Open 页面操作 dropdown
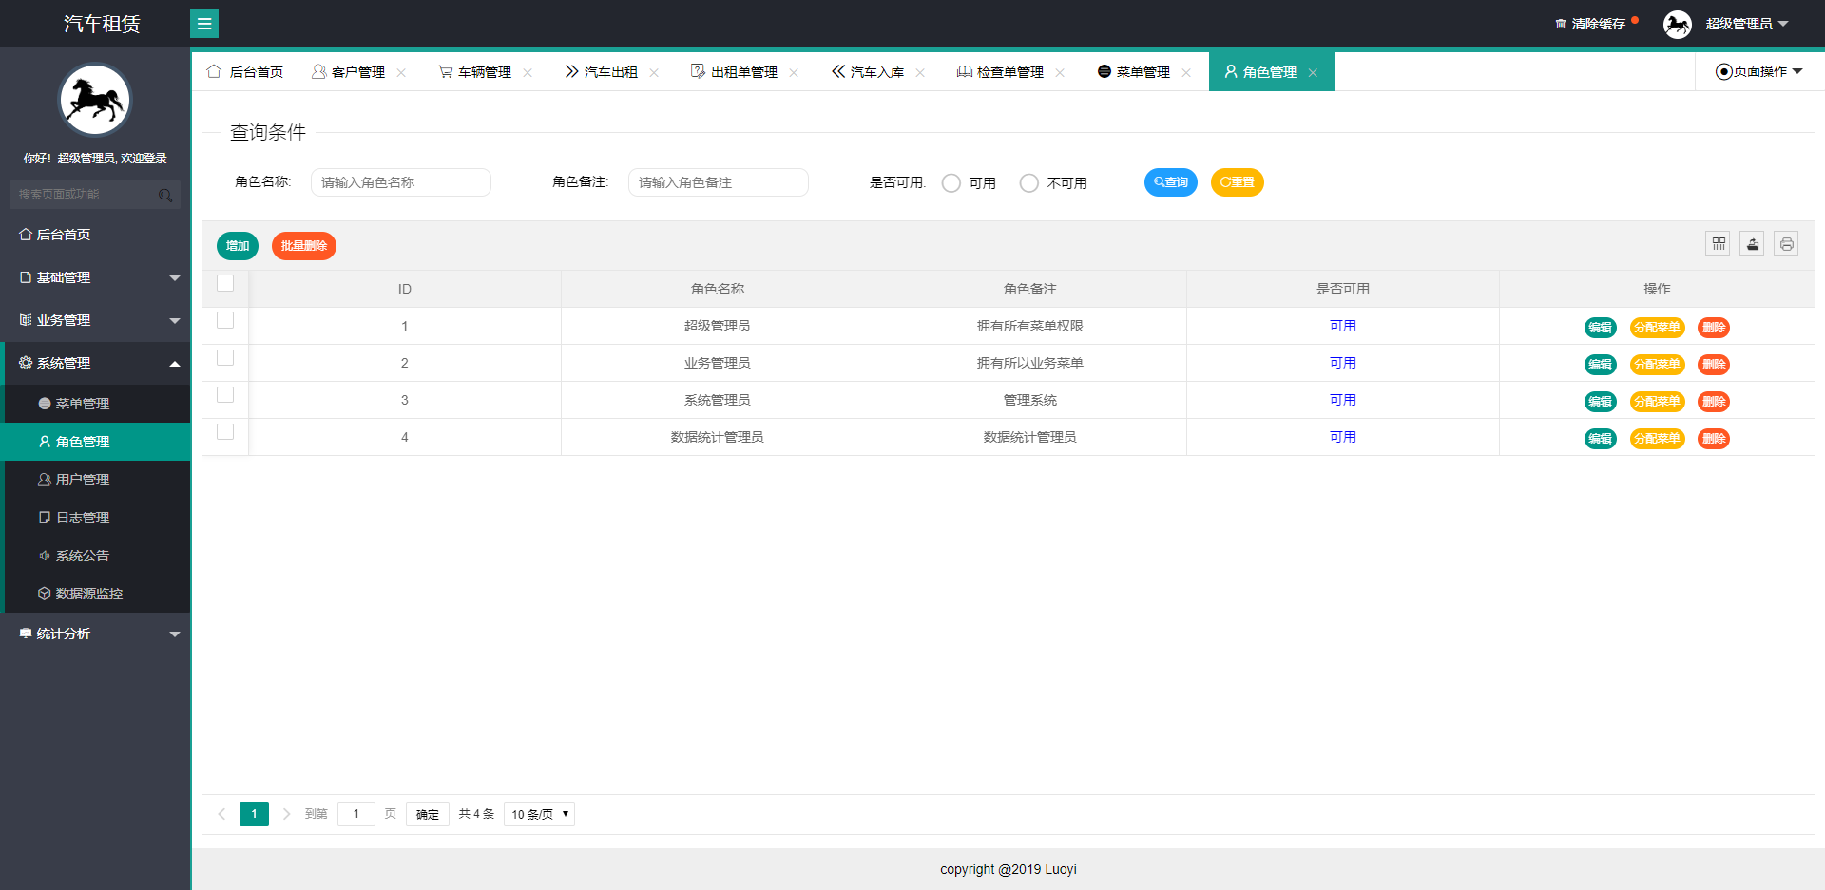The width and height of the screenshot is (1825, 890). coord(1759,71)
